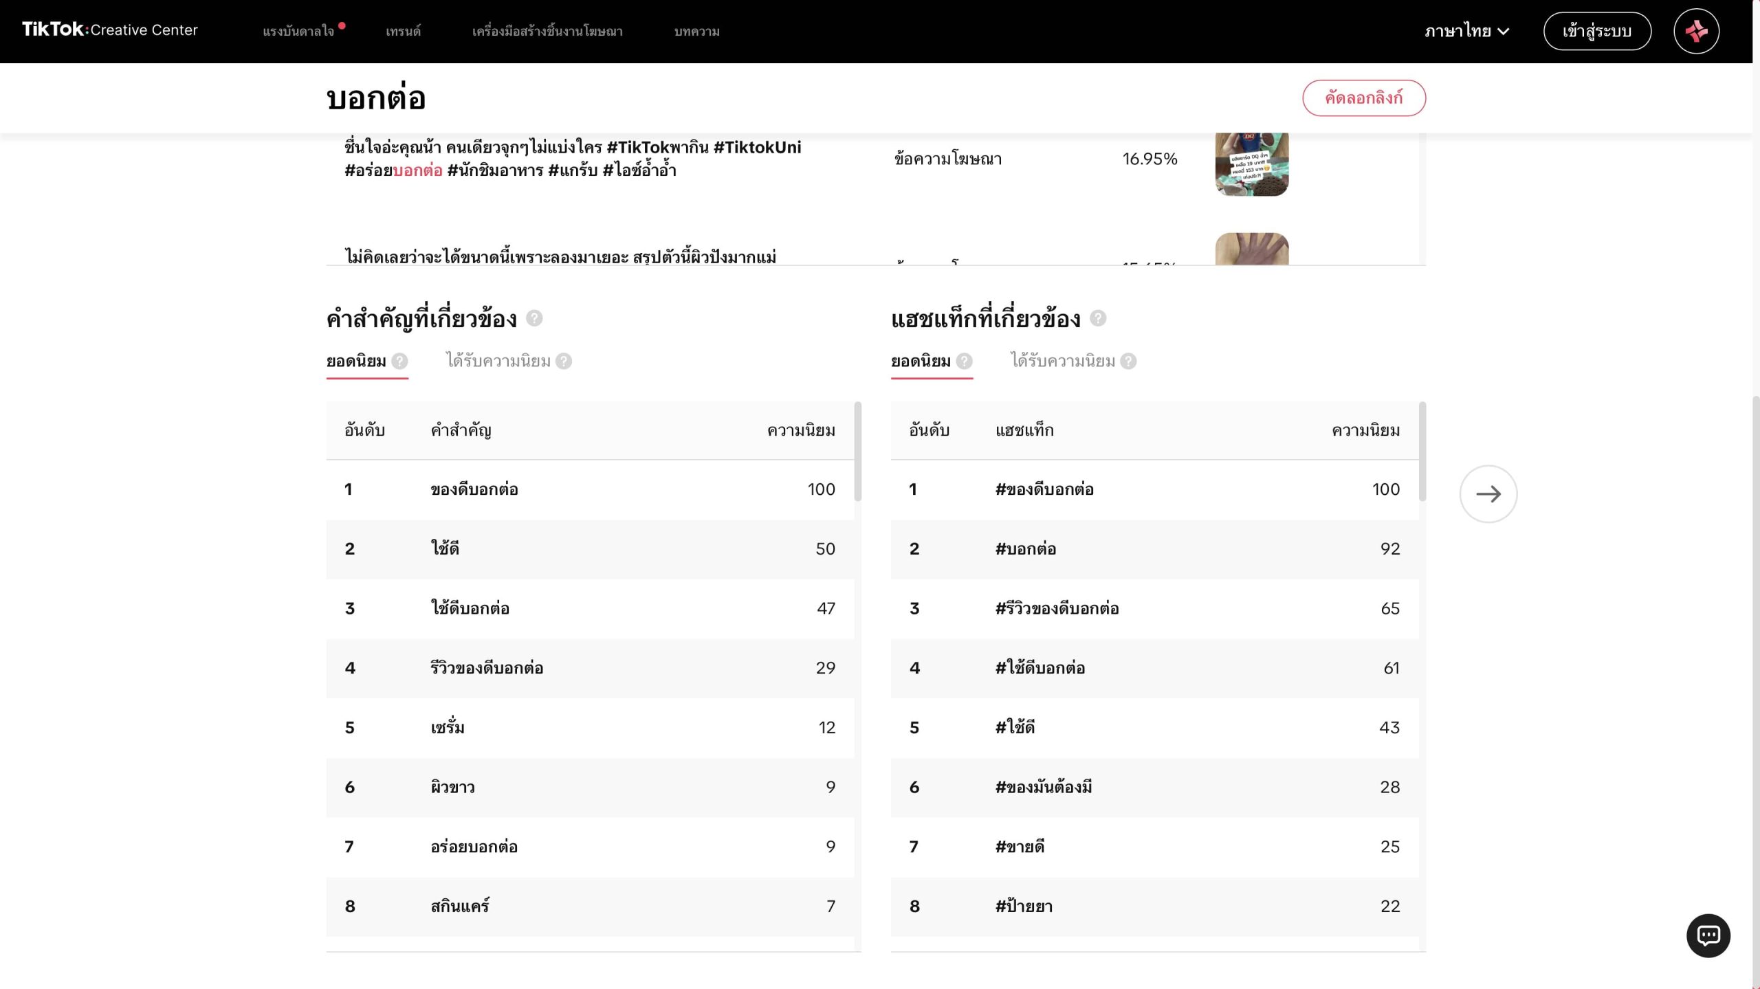The width and height of the screenshot is (1760, 989).
Task: Open the แรงบันดาลใจ navigation menu
Action: click(x=298, y=31)
